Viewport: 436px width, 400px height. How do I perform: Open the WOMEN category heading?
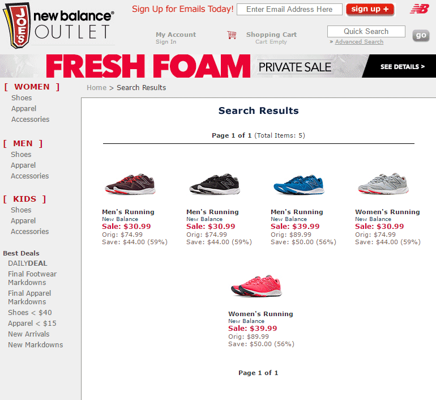pyautogui.click(x=32, y=87)
